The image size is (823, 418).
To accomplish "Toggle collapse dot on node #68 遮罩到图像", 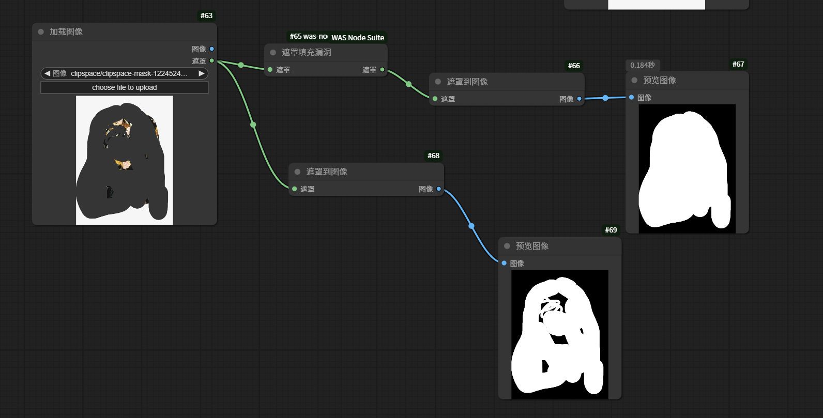I will click(297, 172).
